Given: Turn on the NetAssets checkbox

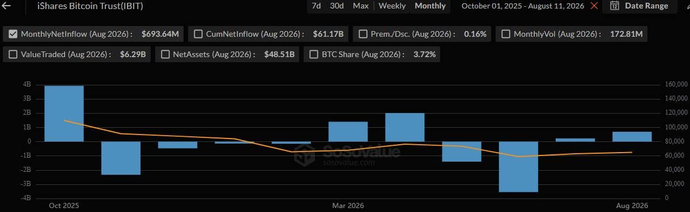Looking at the screenshot, I should pos(165,54).
